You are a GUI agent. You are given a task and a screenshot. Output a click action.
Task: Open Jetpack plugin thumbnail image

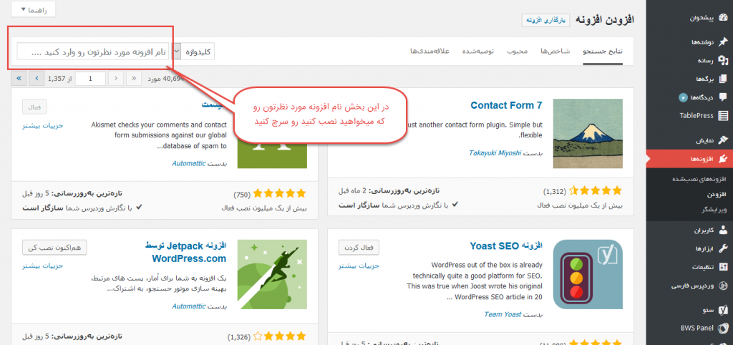(272, 274)
